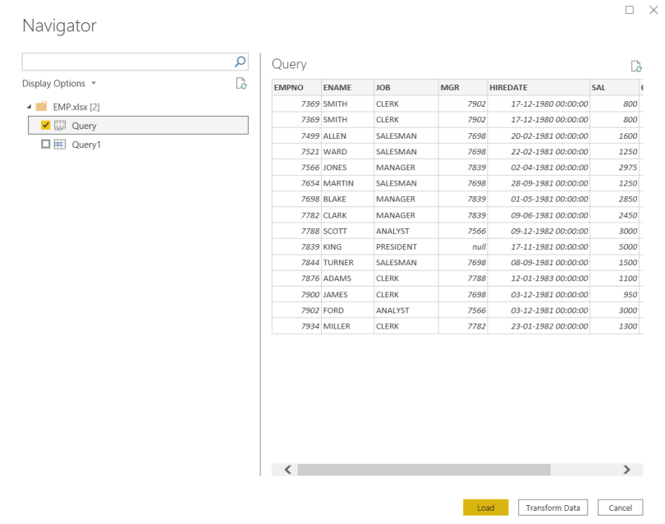The image size is (665, 524).
Task: Click the SAL column header
Action: point(613,87)
